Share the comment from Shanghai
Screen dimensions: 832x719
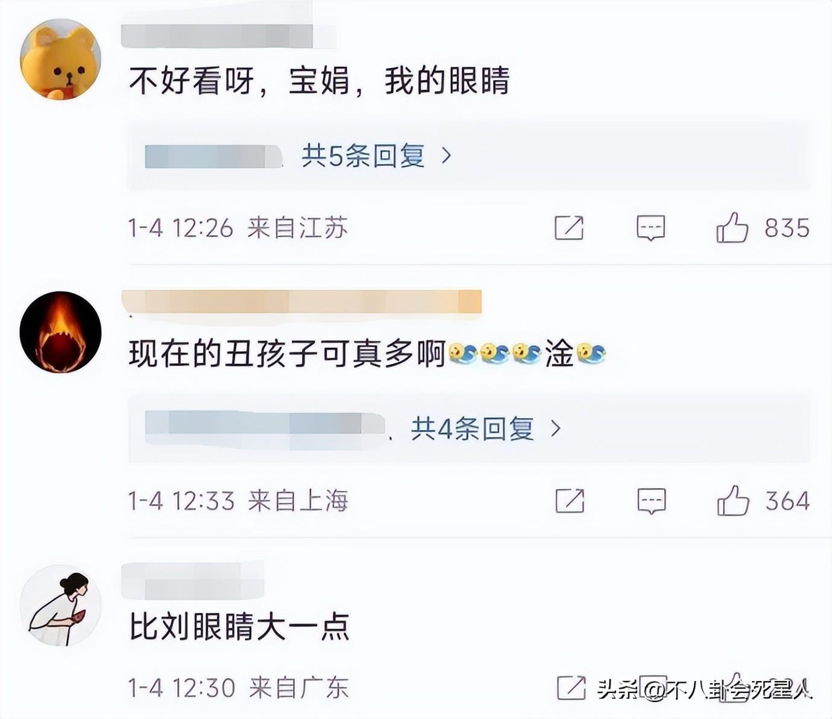tap(570, 501)
